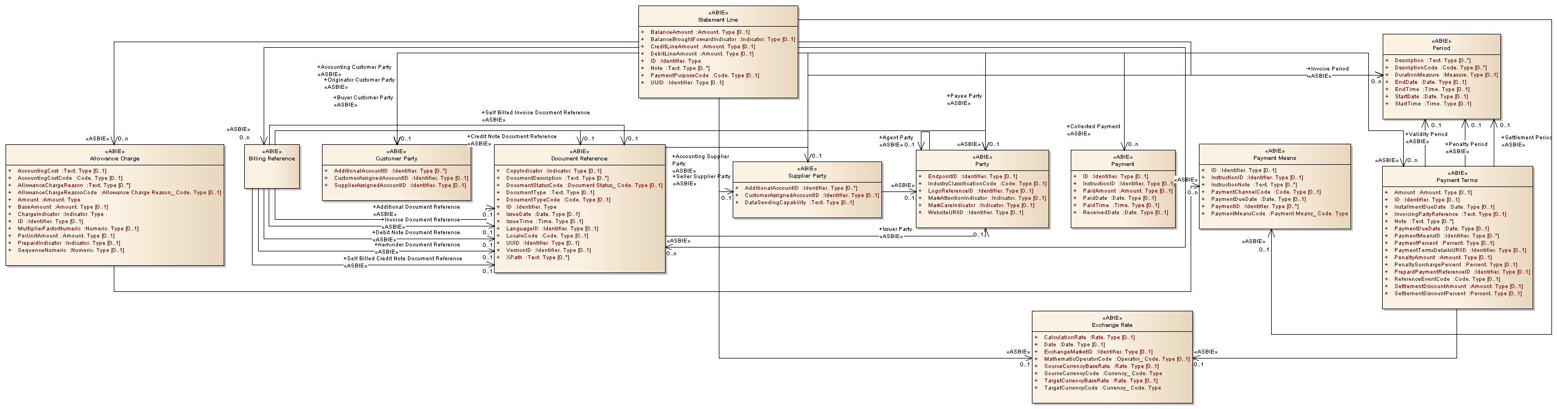Click the plus marker beside BalanceAmount attribute
1557x409 pixels.
coord(642,33)
